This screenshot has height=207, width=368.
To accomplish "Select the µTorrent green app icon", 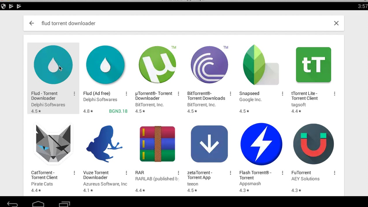I will (x=157, y=65).
